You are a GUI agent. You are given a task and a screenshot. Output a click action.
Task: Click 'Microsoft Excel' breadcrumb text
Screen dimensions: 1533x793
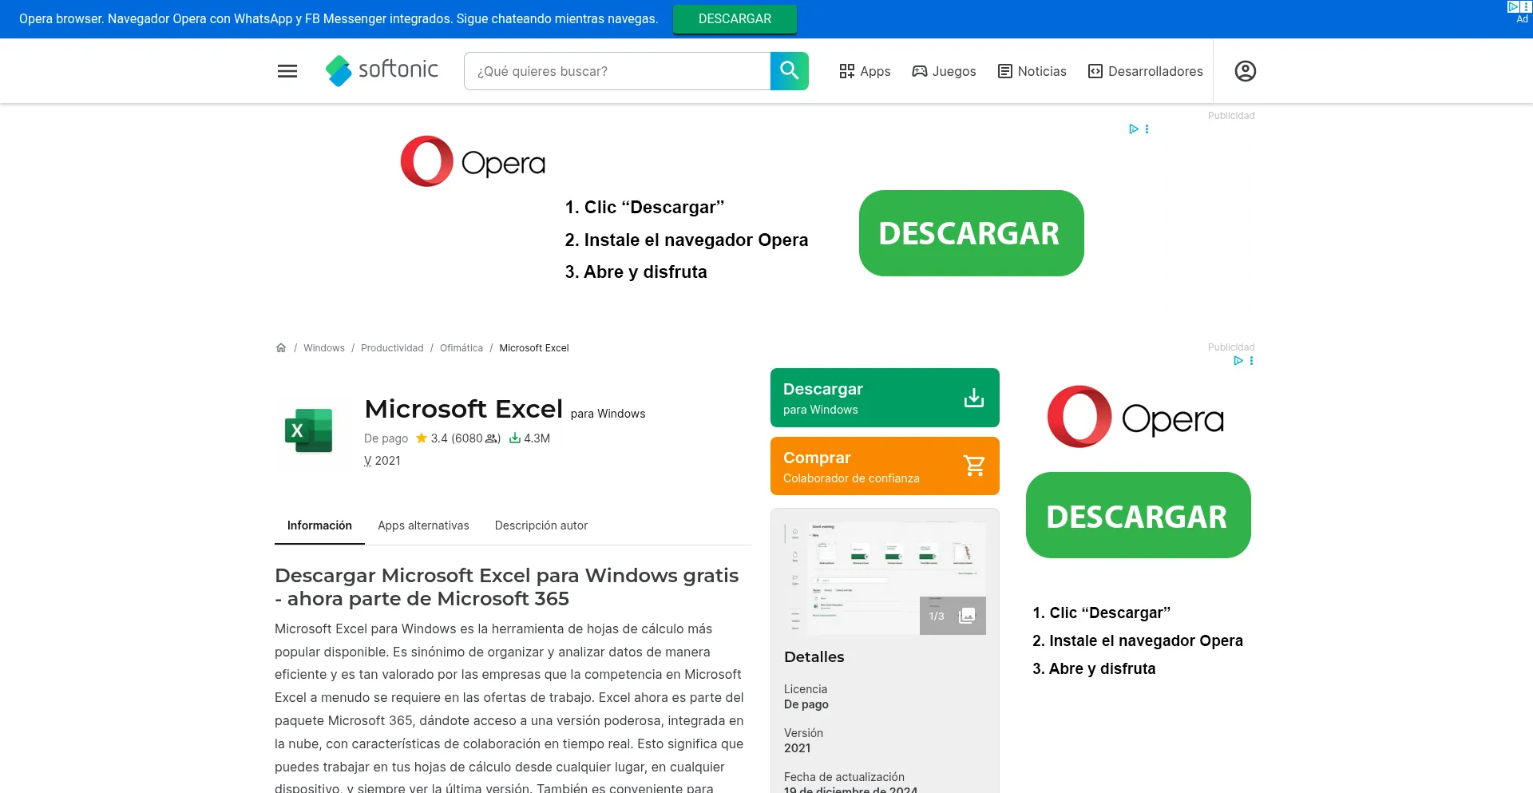(x=534, y=348)
